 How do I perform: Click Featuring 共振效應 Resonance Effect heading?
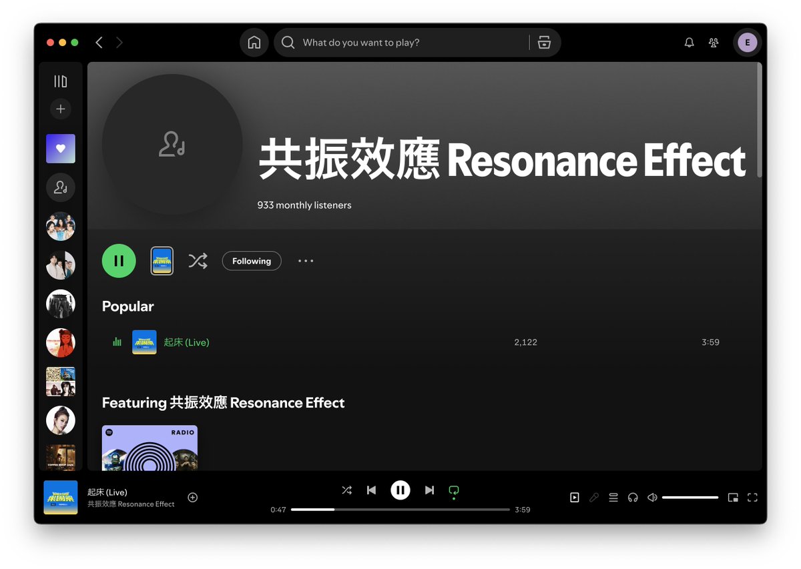click(x=224, y=403)
